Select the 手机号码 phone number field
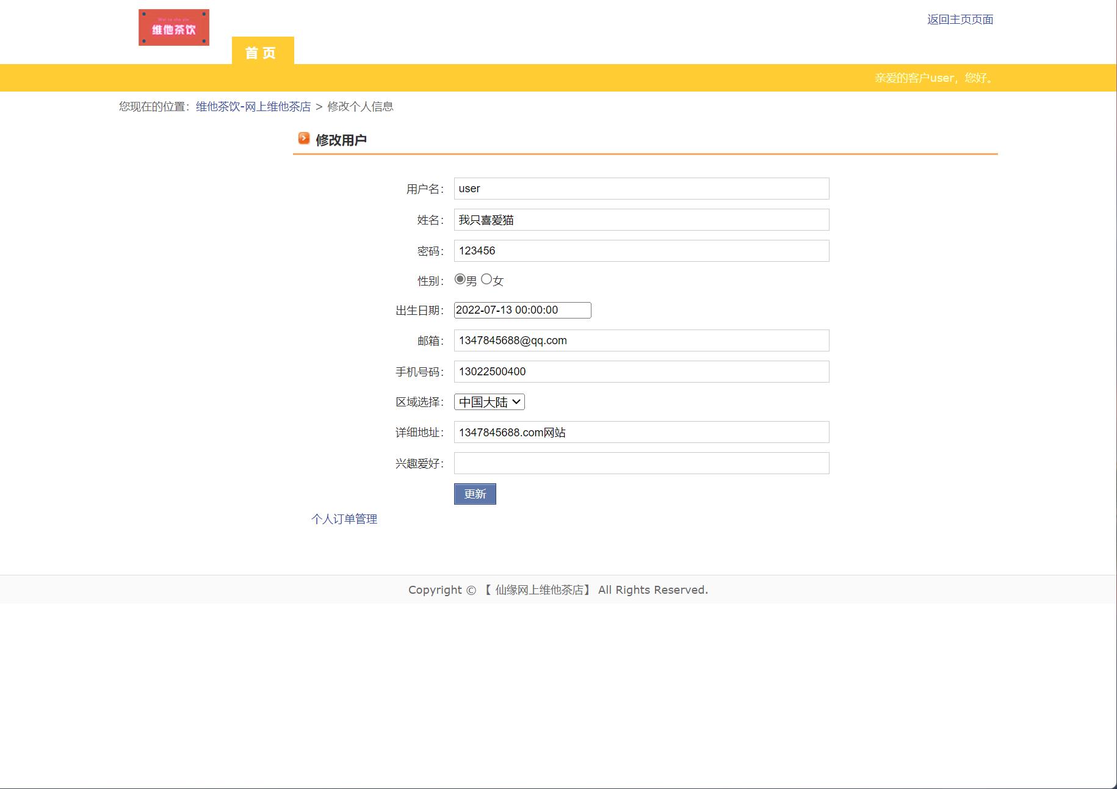Screen dimensions: 1117x789 [640, 371]
